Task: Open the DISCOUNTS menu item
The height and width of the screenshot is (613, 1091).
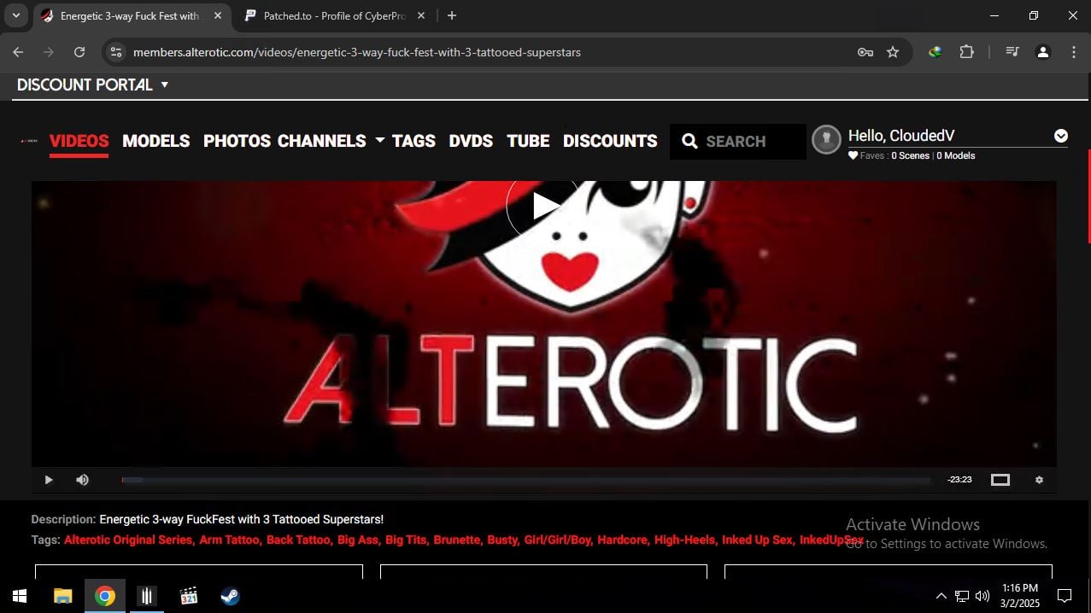Action: 610,141
